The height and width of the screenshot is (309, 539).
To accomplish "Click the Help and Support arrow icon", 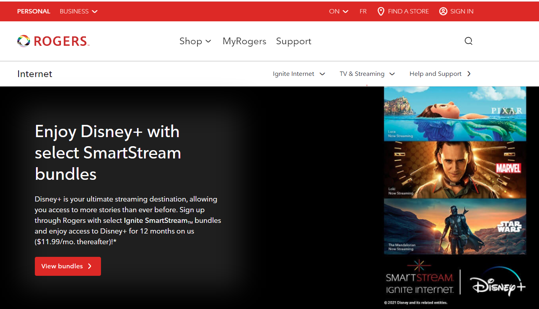I will pyautogui.click(x=469, y=74).
